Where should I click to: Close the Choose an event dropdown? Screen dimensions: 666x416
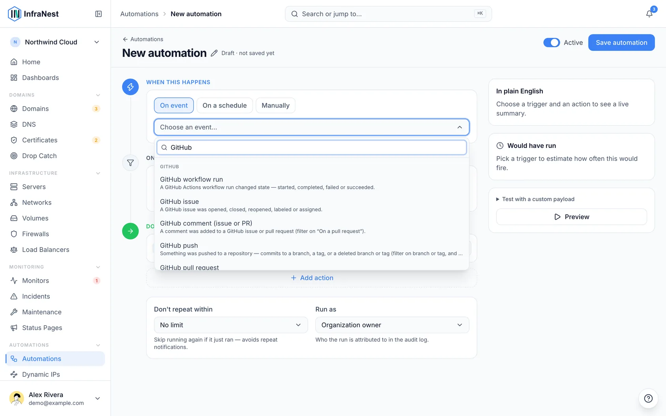click(311, 127)
